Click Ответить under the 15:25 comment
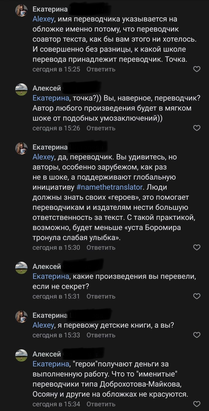Viewport: 209px width, 411px height. pos(101,69)
